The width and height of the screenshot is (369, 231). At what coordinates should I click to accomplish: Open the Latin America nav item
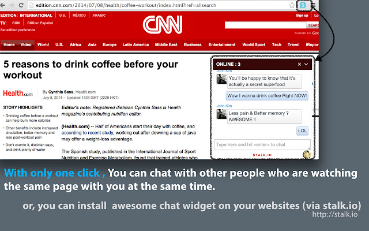(x=135, y=44)
